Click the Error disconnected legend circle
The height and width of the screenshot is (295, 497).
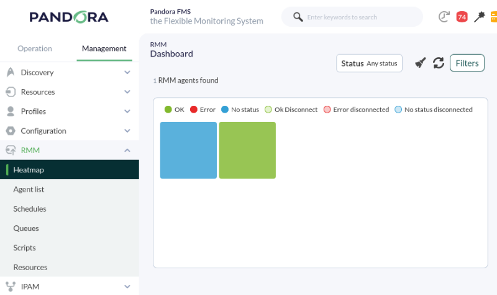[x=327, y=110]
